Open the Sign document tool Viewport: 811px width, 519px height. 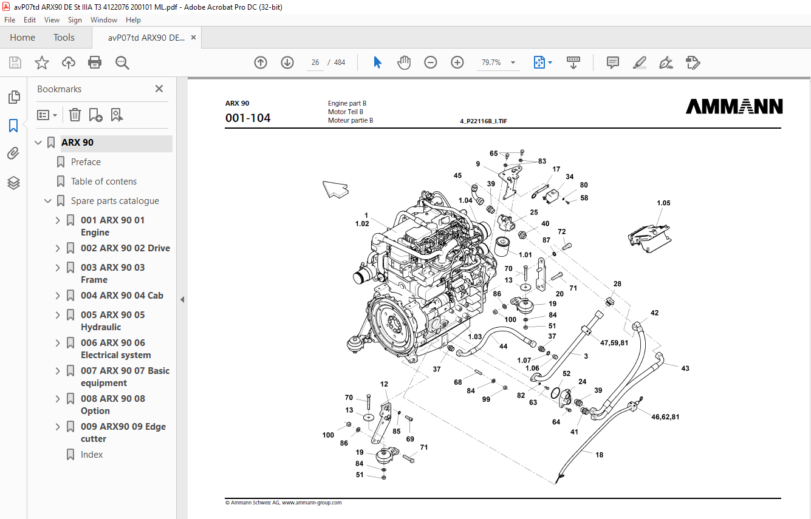click(666, 63)
